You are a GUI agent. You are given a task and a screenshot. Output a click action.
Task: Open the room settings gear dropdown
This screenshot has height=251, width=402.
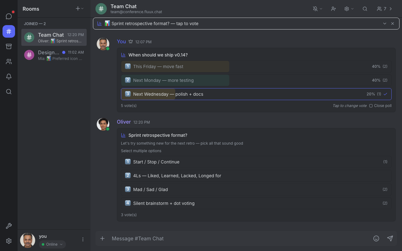coord(349,9)
